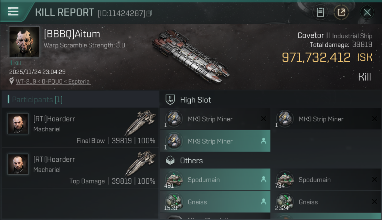Open the hamburger menu
This screenshot has width=382, height=220.
[13, 11]
